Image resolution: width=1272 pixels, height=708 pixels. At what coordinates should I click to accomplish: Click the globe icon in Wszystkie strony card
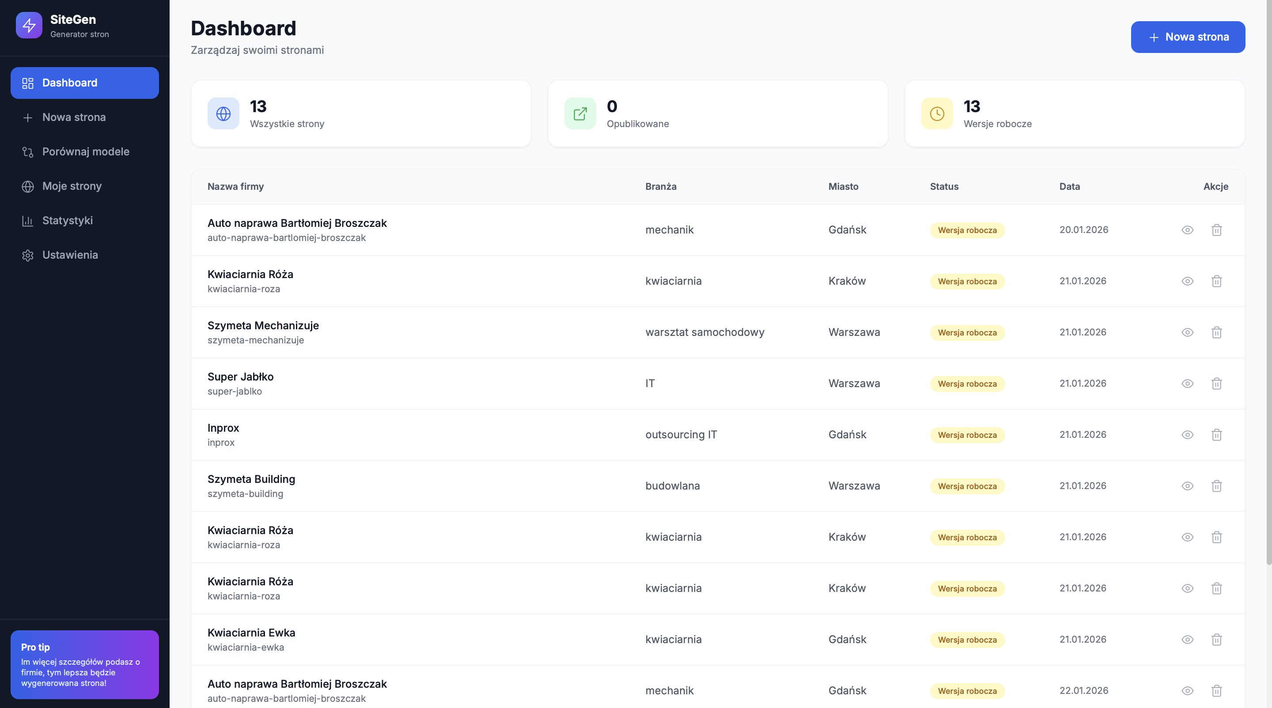pos(223,114)
